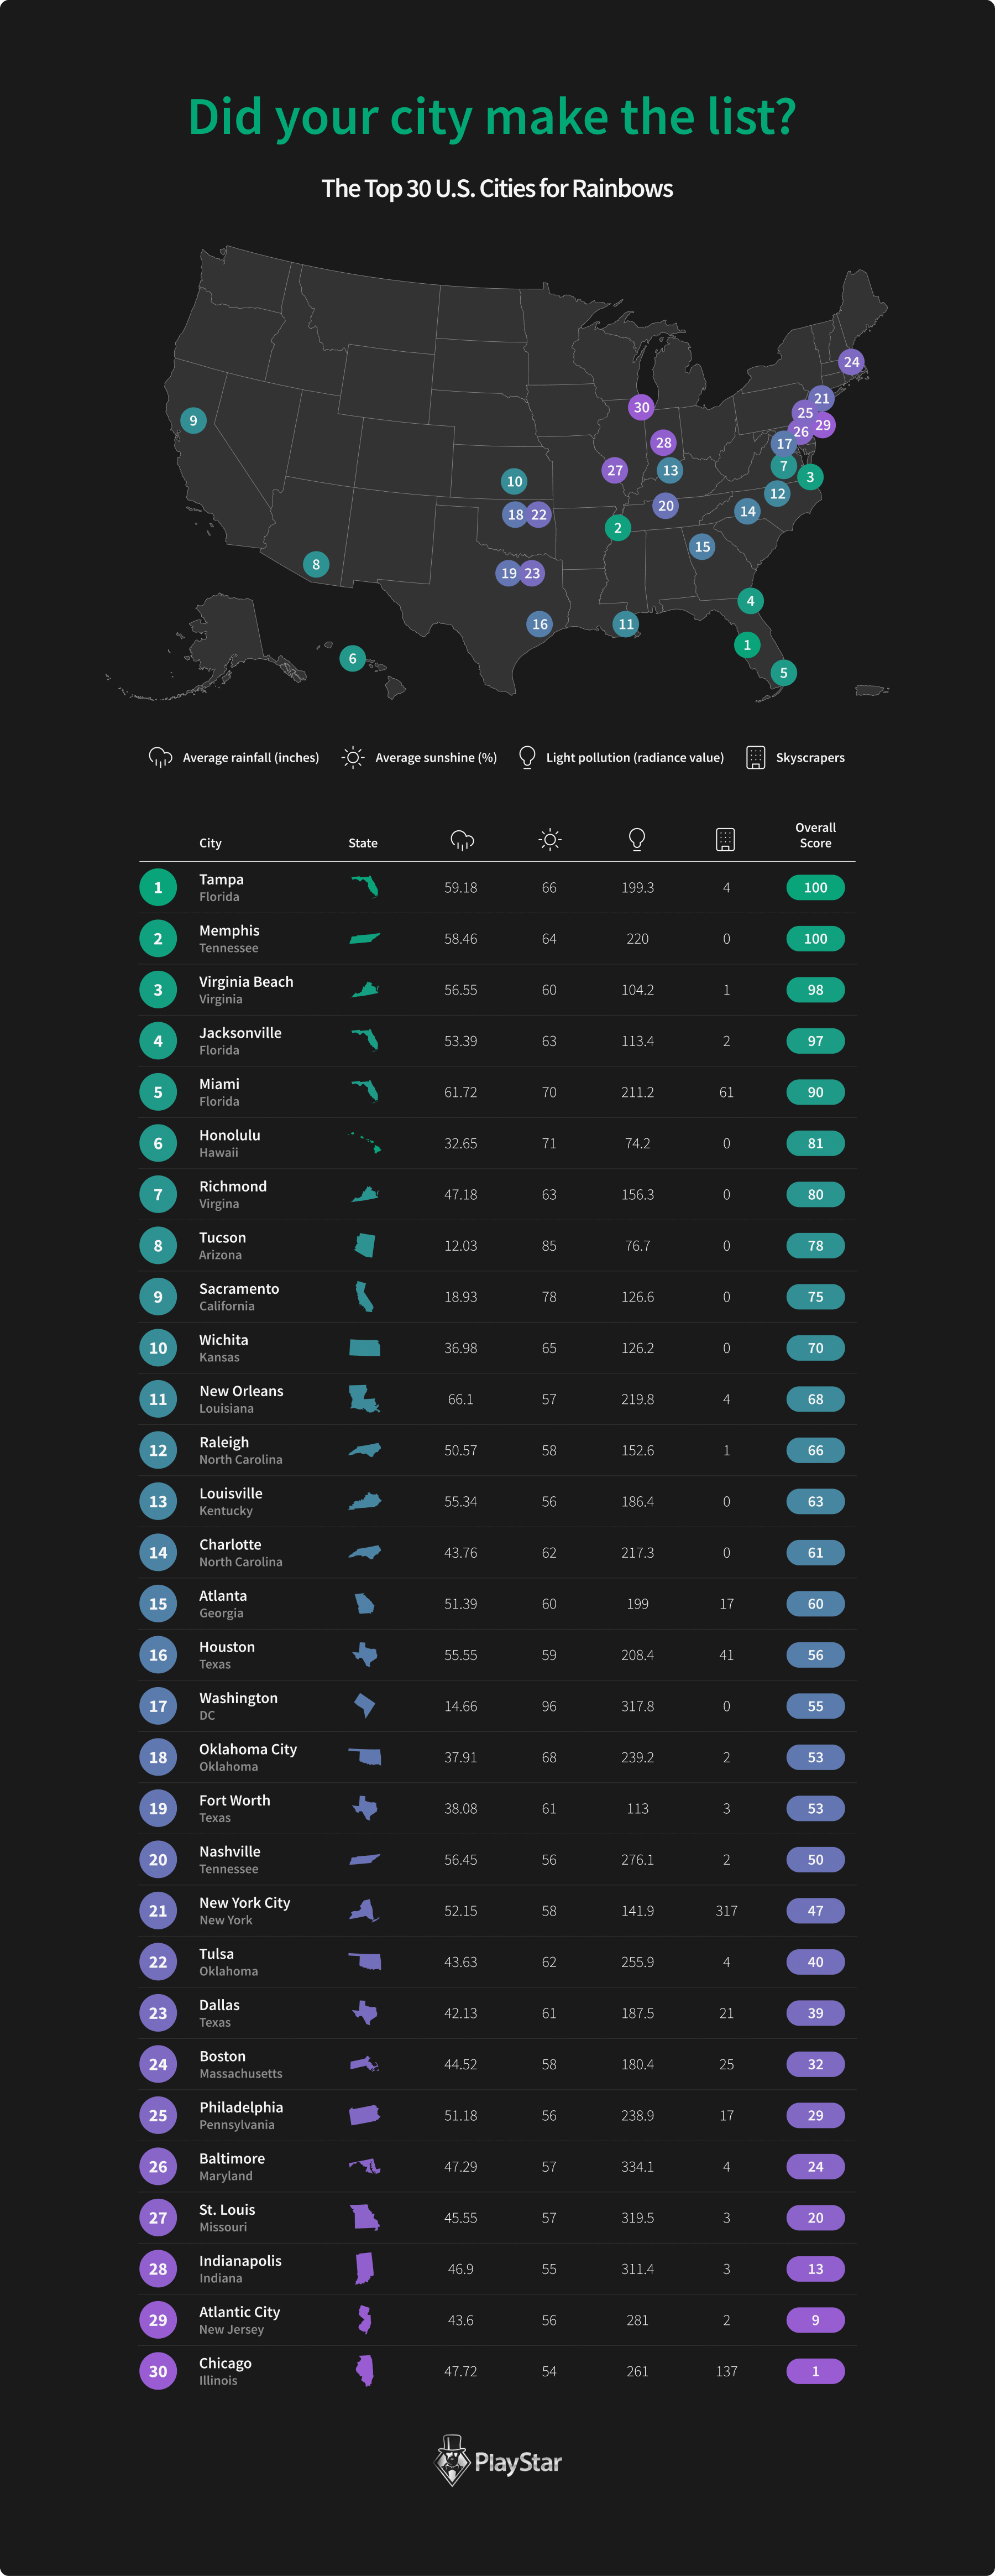Click the city name 'New York City'
This screenshot has height=2576, width=995.
point(245,1902)
